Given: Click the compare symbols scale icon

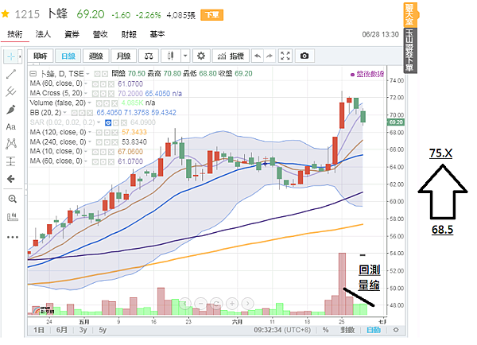Looking at the screenshot, I should (148, 56).
